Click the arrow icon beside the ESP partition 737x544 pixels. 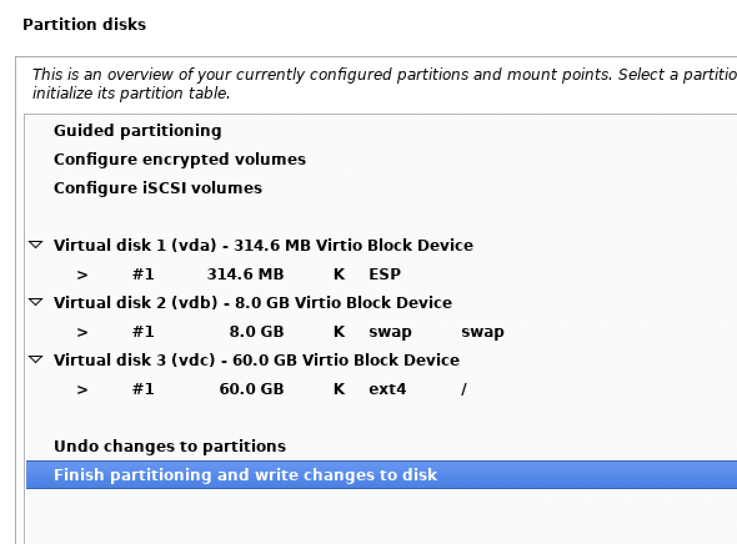click(x=82, y=274)
